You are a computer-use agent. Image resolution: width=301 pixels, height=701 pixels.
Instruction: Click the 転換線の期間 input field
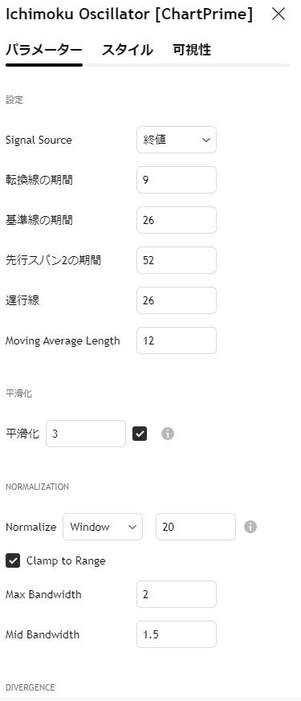177,180
